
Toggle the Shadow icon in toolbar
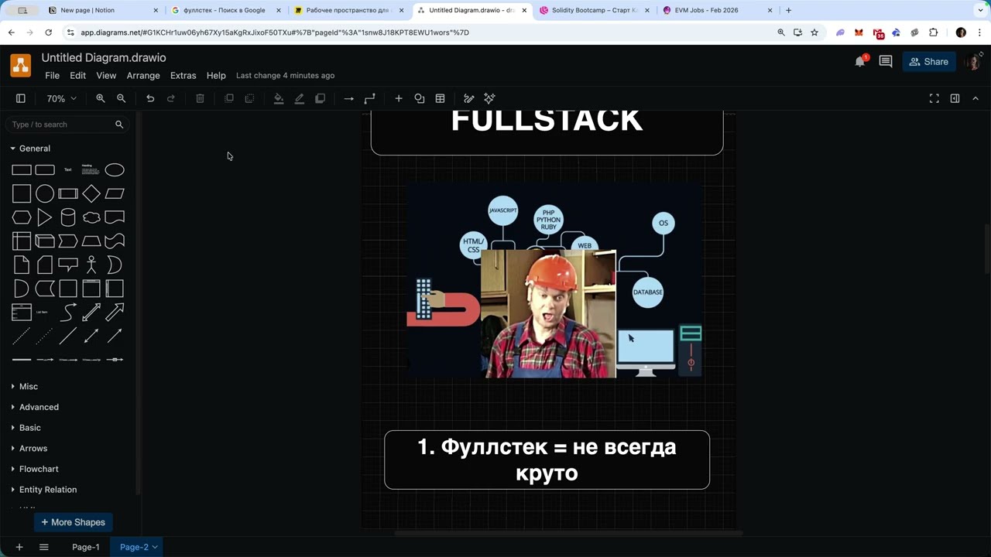tap(320, 98)
